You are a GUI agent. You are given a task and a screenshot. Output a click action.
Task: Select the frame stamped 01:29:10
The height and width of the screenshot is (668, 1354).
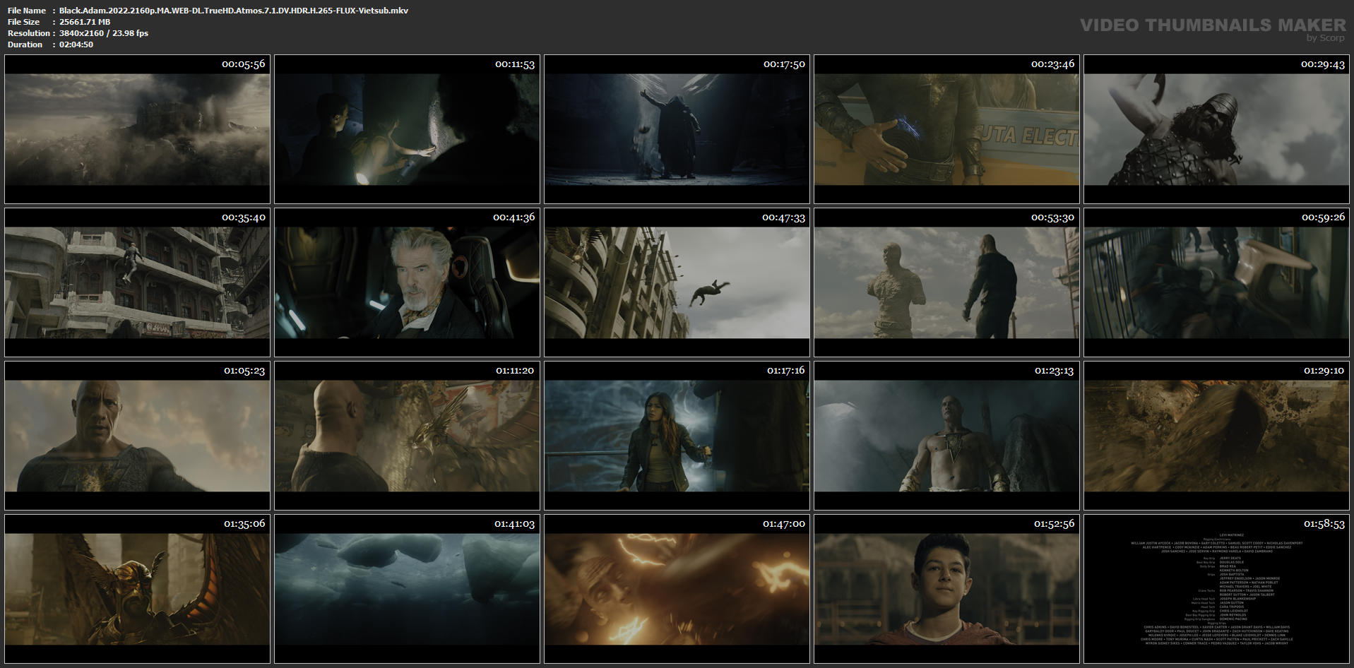click(1216, 436)
